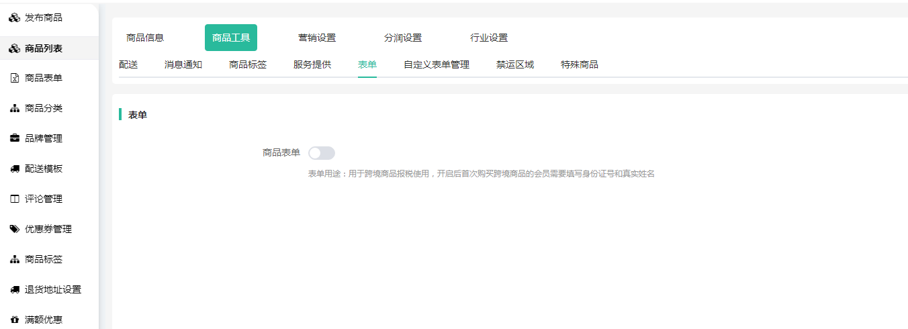908x329 pixels.
Task: Click the 品牌管理 briefcase icon
Action: (15, 139)
